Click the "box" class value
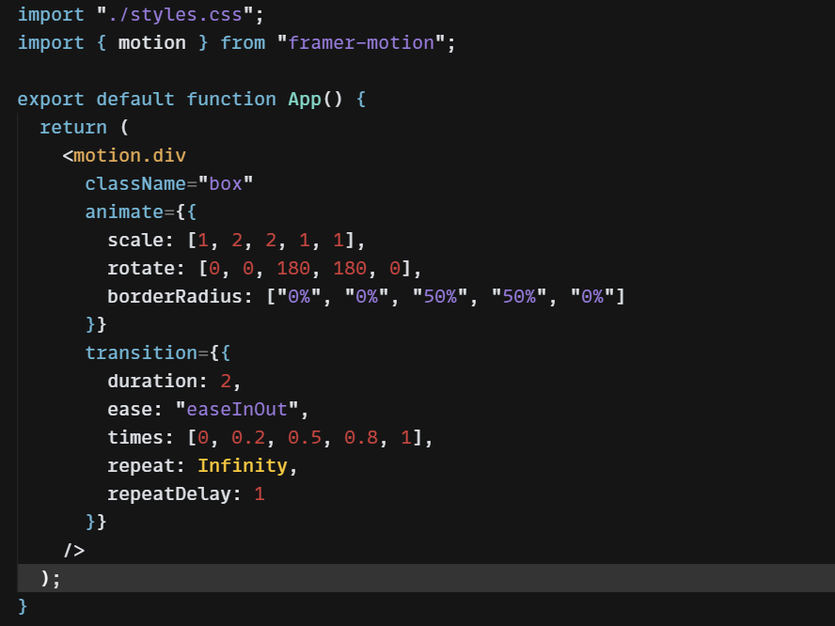 click(x=226, y=183)
